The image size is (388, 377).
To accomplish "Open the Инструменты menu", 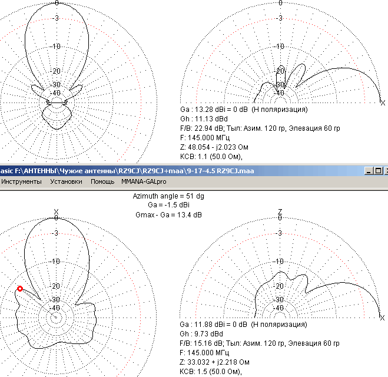I will 21,181.
